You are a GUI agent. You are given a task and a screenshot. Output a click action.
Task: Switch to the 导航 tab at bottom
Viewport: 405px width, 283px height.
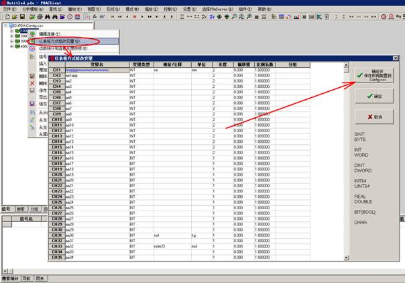[x=26, y=277]
